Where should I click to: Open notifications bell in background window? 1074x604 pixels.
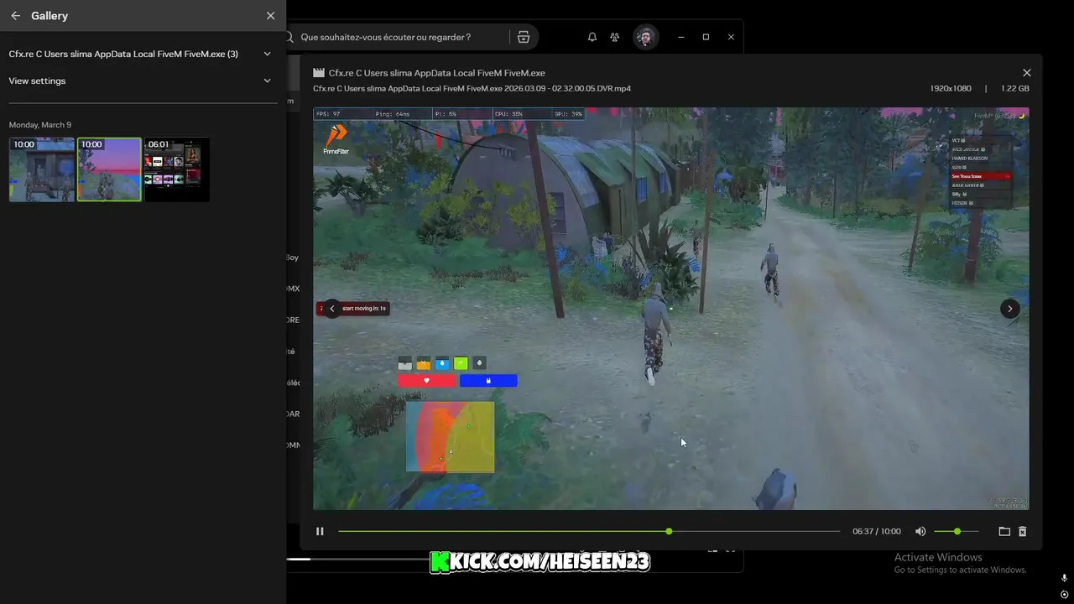click(592, 37)
